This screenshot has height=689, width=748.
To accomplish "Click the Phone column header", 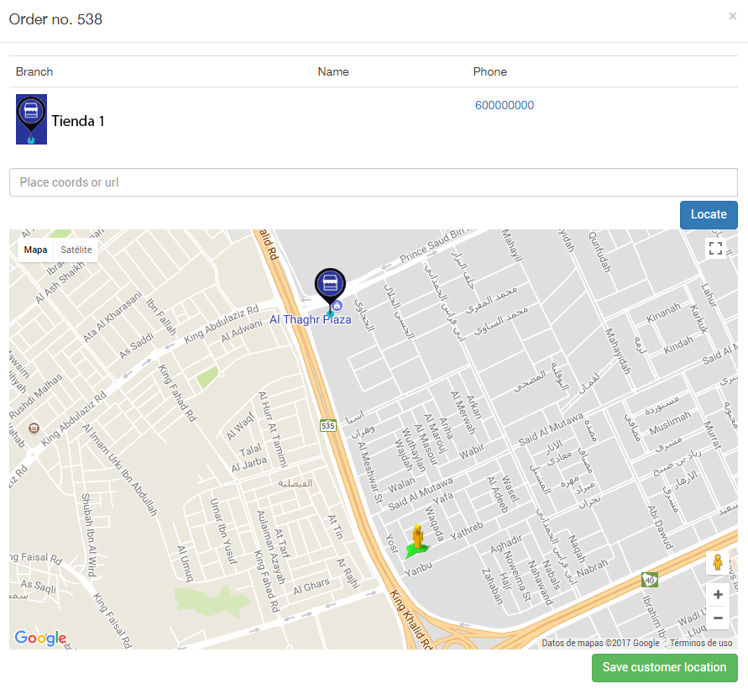I will coord(490,71).
